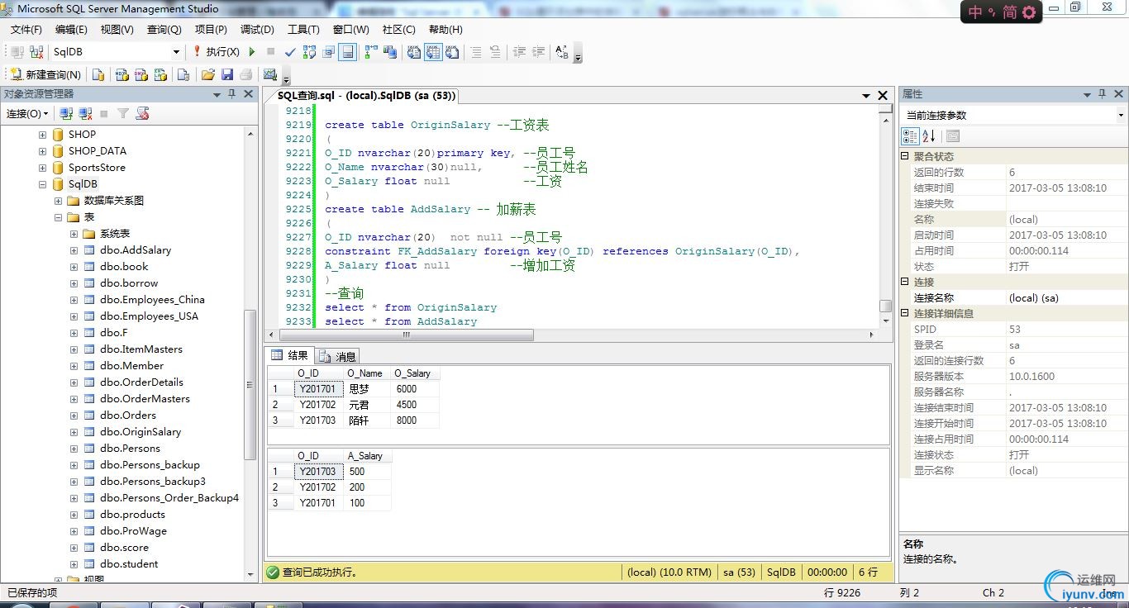Expand the 数据库关系图 folder

tap(59, 201)
